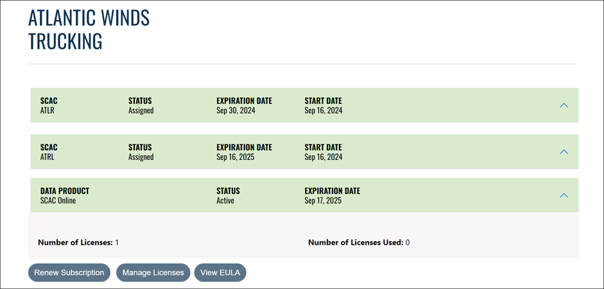Click the Number of Licenses Used label
Image resolution: width=604 pixels, height=289 pixels.
tap(355, 242)
